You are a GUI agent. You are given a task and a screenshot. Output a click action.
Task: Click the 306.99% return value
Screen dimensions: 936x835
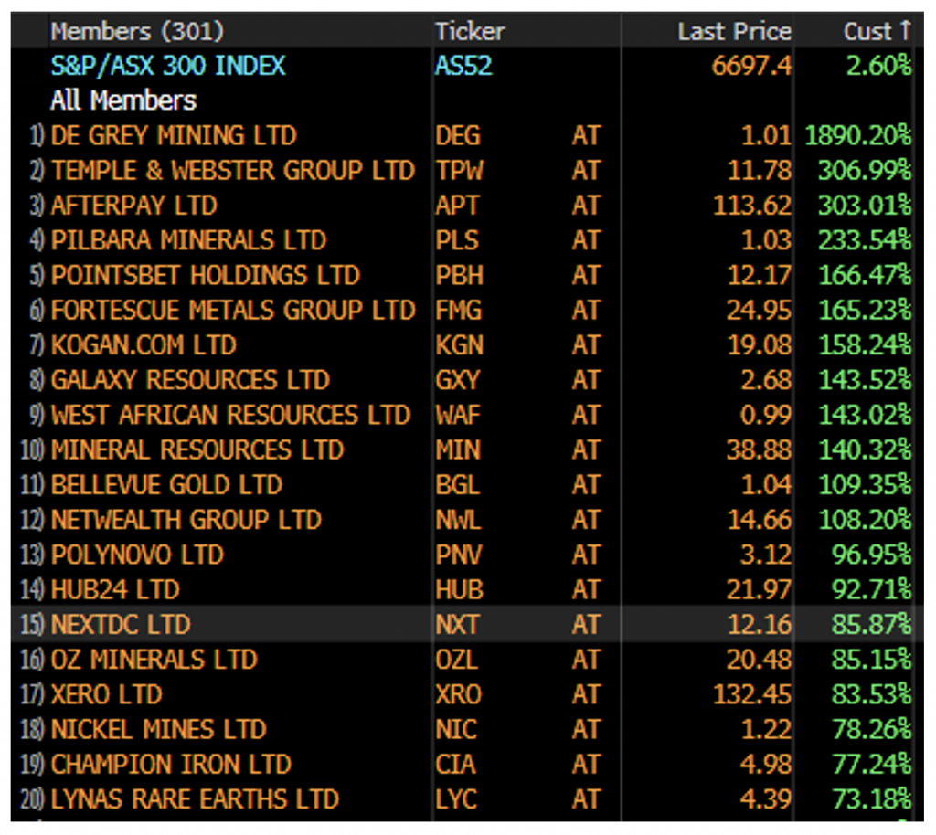pos(865,171)
